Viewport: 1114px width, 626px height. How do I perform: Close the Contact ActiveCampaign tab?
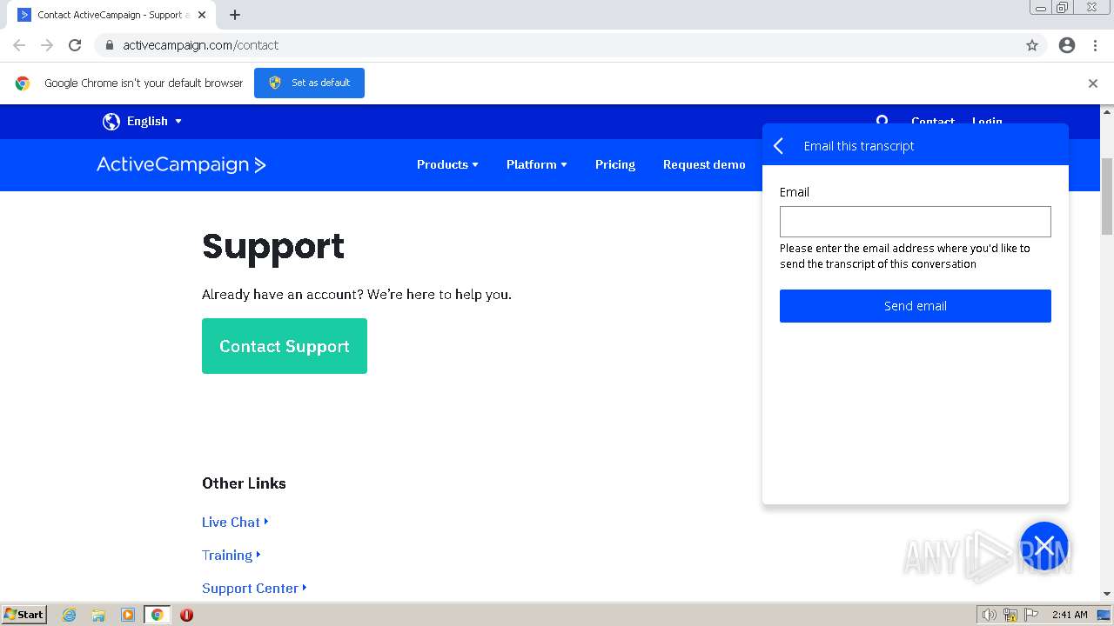[x=202, y=15]
